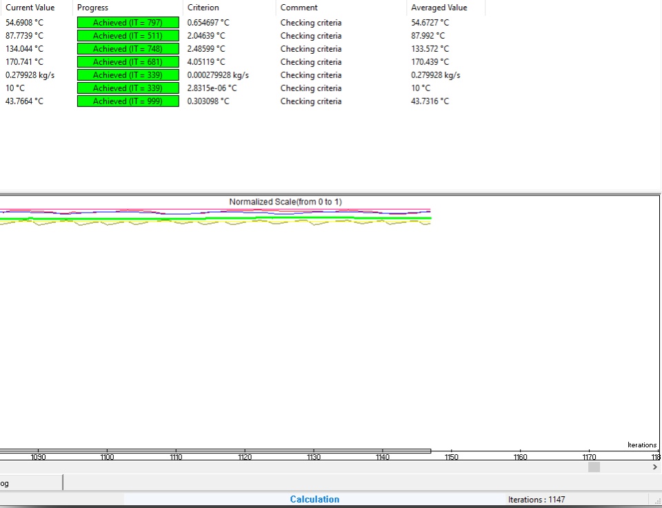Click criterion value 4.05119 °C
The width and height of the screenshot is (662, 508).
point(206,61)
